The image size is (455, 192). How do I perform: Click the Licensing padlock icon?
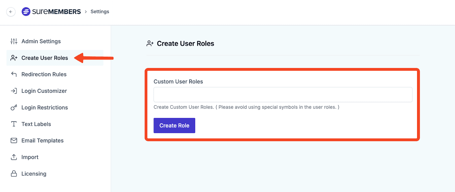tap(14, 174)
